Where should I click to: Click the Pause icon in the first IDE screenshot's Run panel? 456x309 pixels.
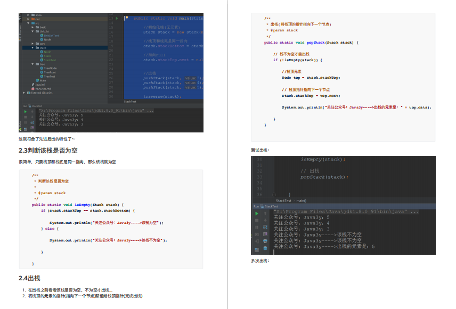[25, 122]
